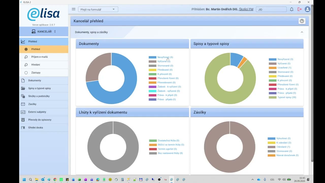
Task: Click the JID input field
Action: pyautogui.click(x=271, y=9)
